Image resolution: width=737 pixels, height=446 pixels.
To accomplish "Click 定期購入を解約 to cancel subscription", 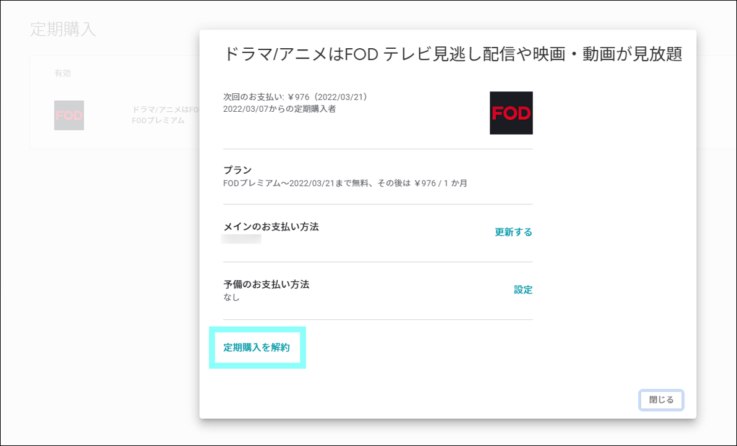I will coord(257,347).
